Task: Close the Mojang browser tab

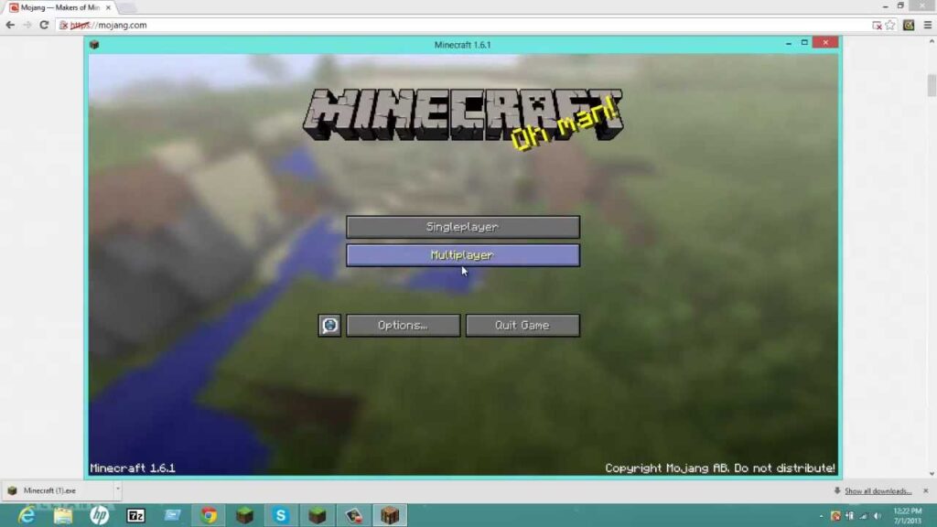Action: [x=108, y=7]
